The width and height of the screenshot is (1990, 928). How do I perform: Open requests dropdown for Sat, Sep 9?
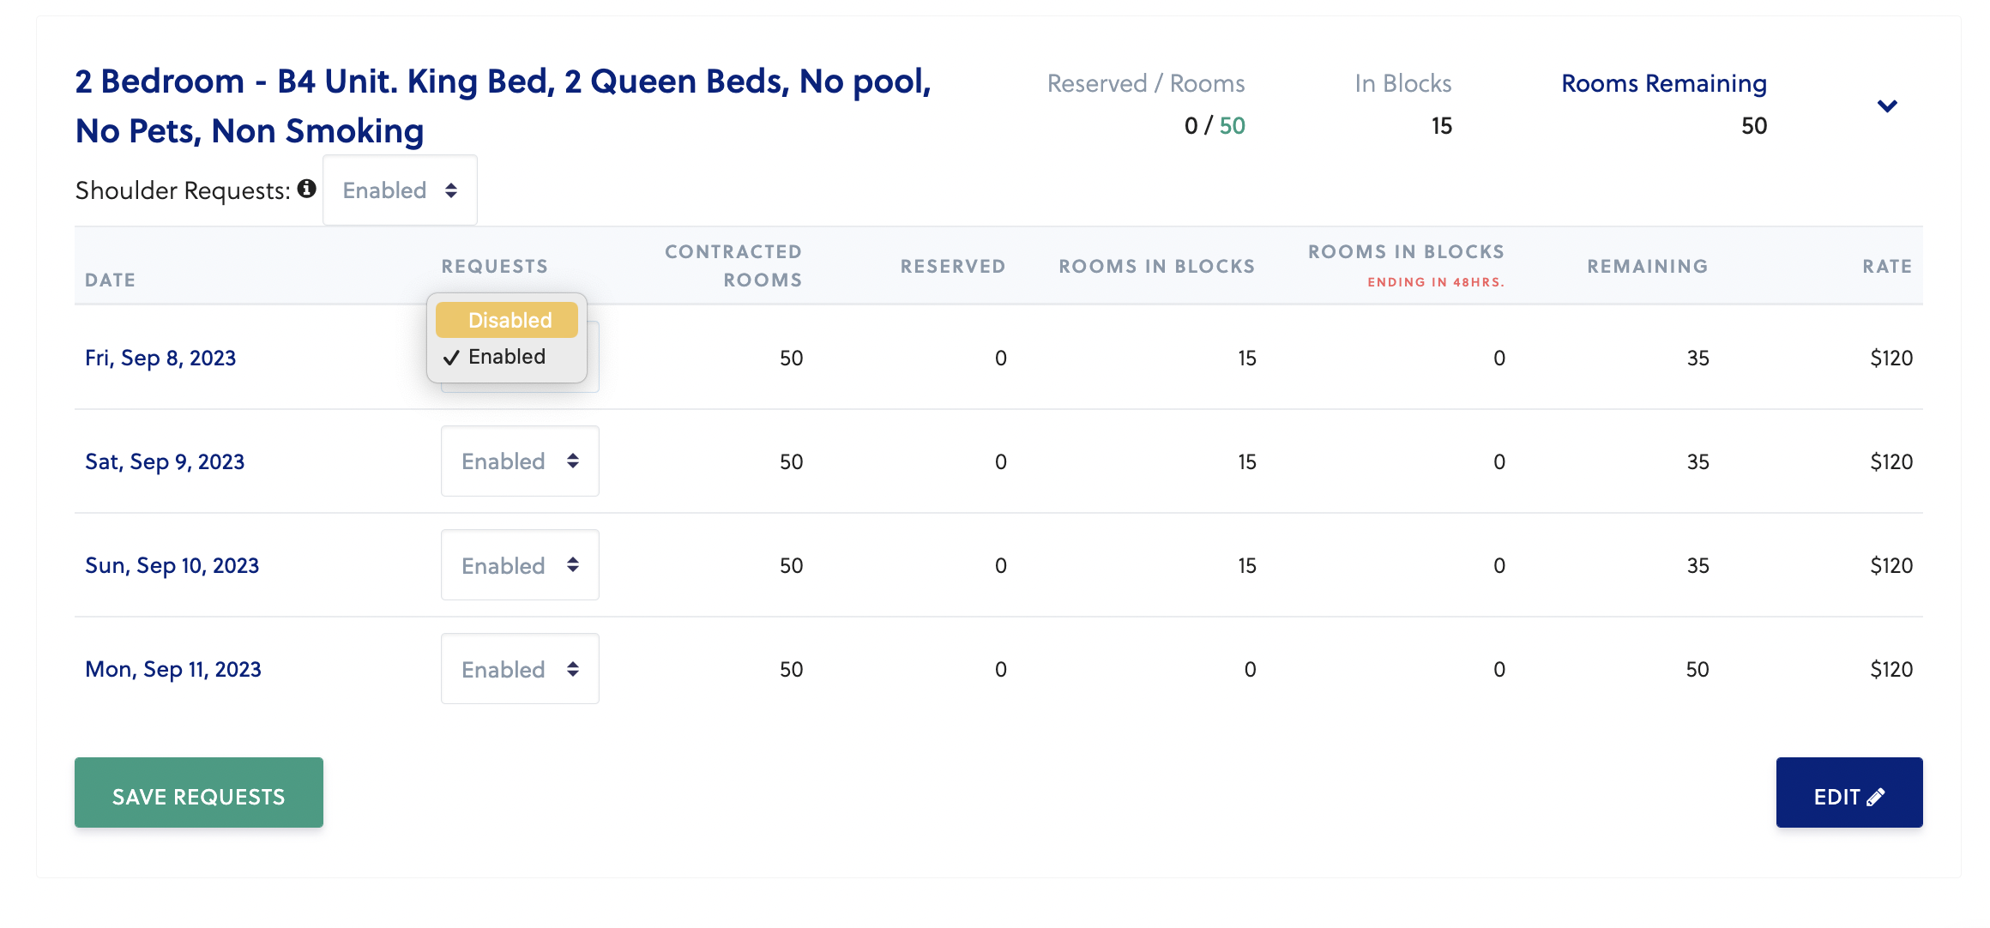click(520, 461)
